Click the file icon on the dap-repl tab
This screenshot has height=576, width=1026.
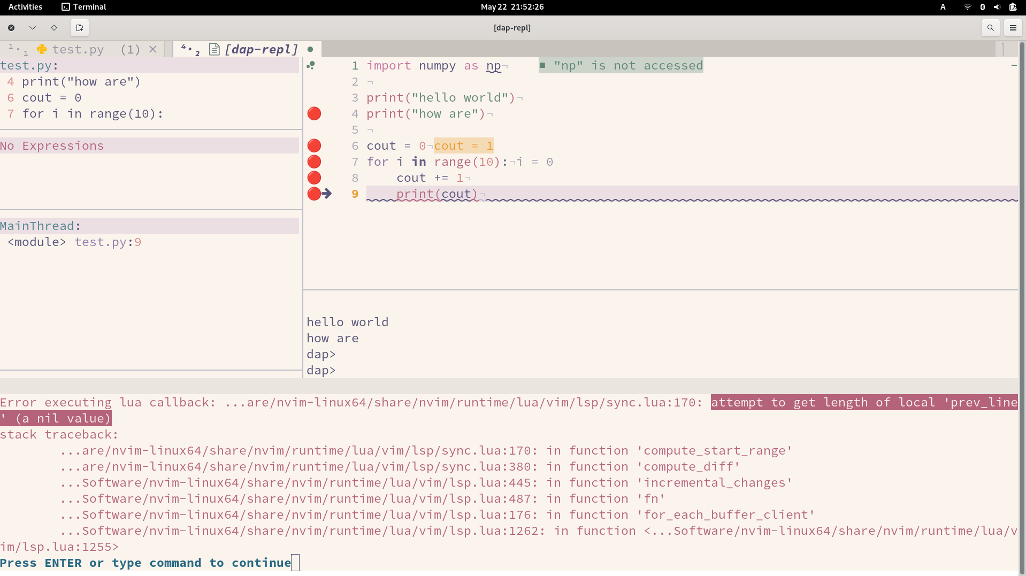(215, 49)
